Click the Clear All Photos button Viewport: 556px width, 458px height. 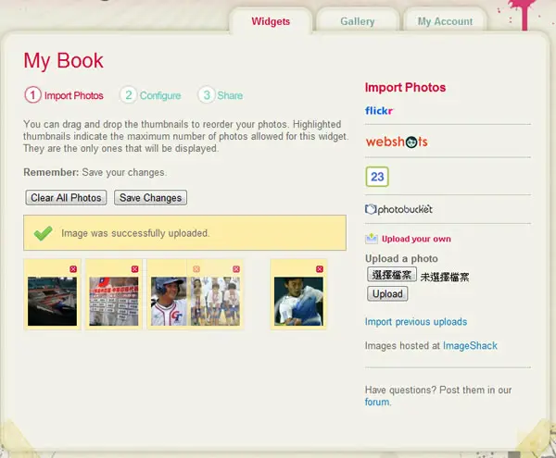(x=66, y=197)
